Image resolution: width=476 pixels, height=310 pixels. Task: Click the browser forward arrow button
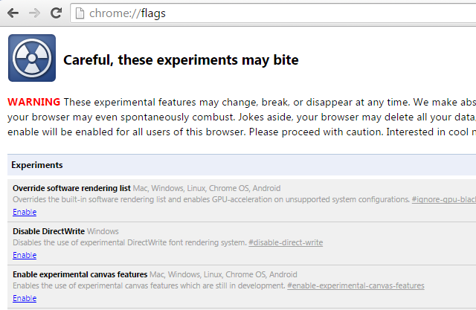point(35,13)
